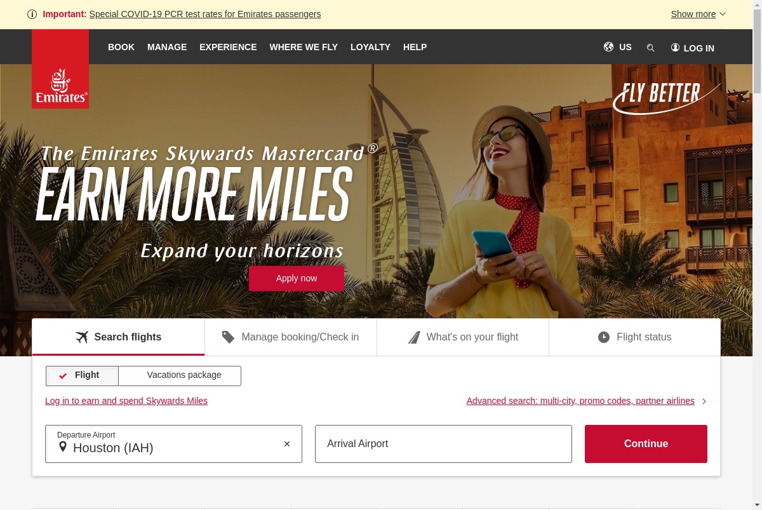Select the Flight option toggle
This screenshot has width=762, height=510.
[82, 375]
